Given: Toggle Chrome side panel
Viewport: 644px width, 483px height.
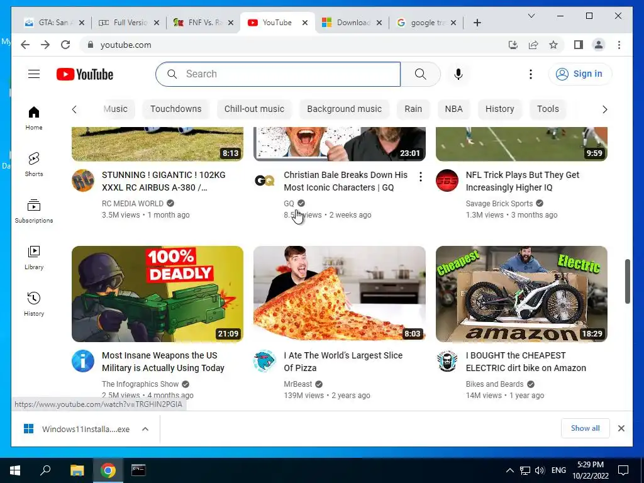Looking at the screenshot, I should pos(579,45).
